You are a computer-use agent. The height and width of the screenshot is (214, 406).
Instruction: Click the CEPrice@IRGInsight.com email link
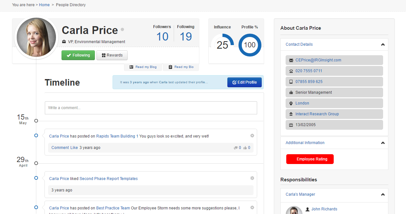(x=318, y=60)
